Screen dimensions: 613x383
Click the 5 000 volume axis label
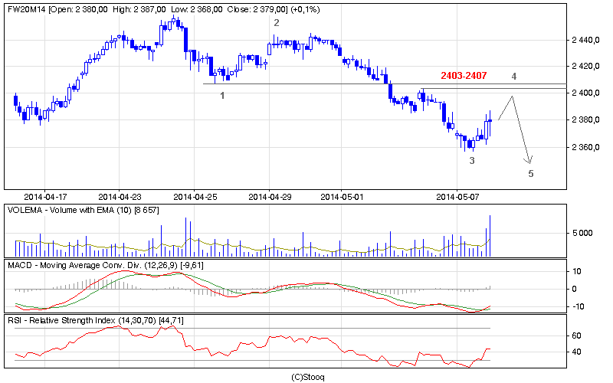click(582, 233)
